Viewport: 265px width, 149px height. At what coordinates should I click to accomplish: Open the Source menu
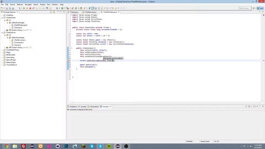[12, 5]
